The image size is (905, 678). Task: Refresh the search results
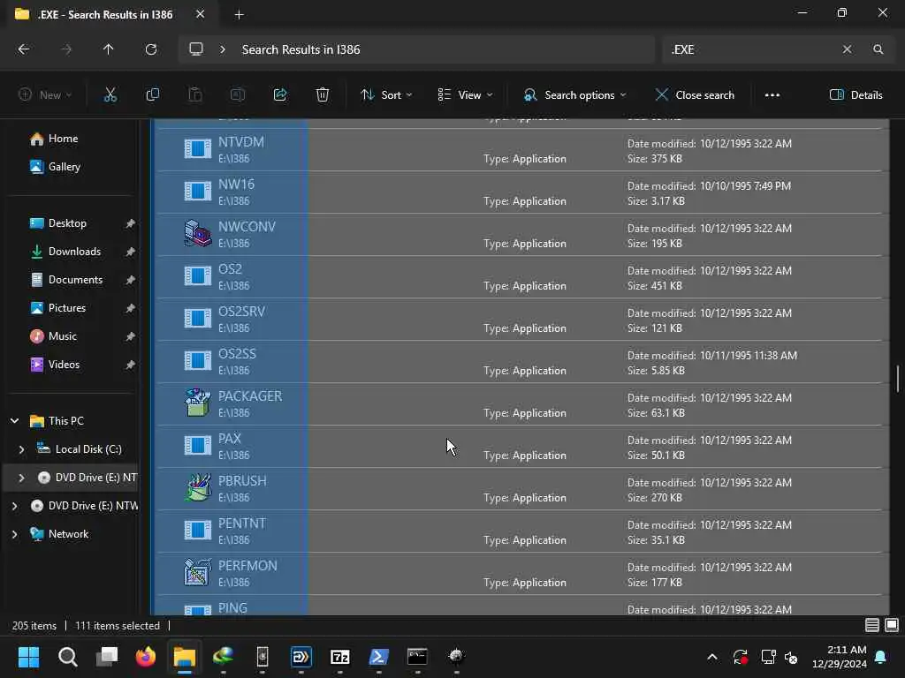[x=150, y=49]
